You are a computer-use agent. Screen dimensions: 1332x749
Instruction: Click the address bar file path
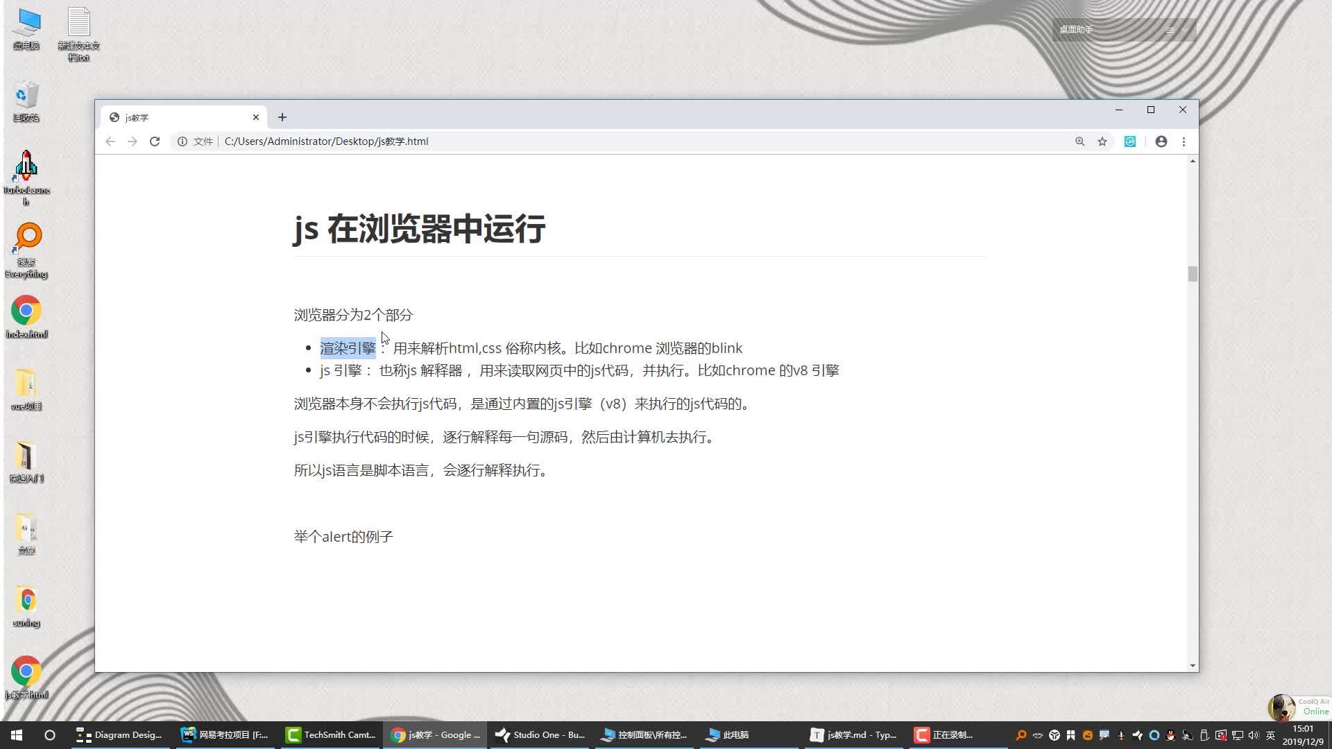pyautogui.click(x=326, y=141)
